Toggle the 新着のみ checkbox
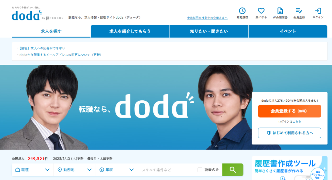The image size is (332, 180). pyautogui.click(x=200, y=170)
